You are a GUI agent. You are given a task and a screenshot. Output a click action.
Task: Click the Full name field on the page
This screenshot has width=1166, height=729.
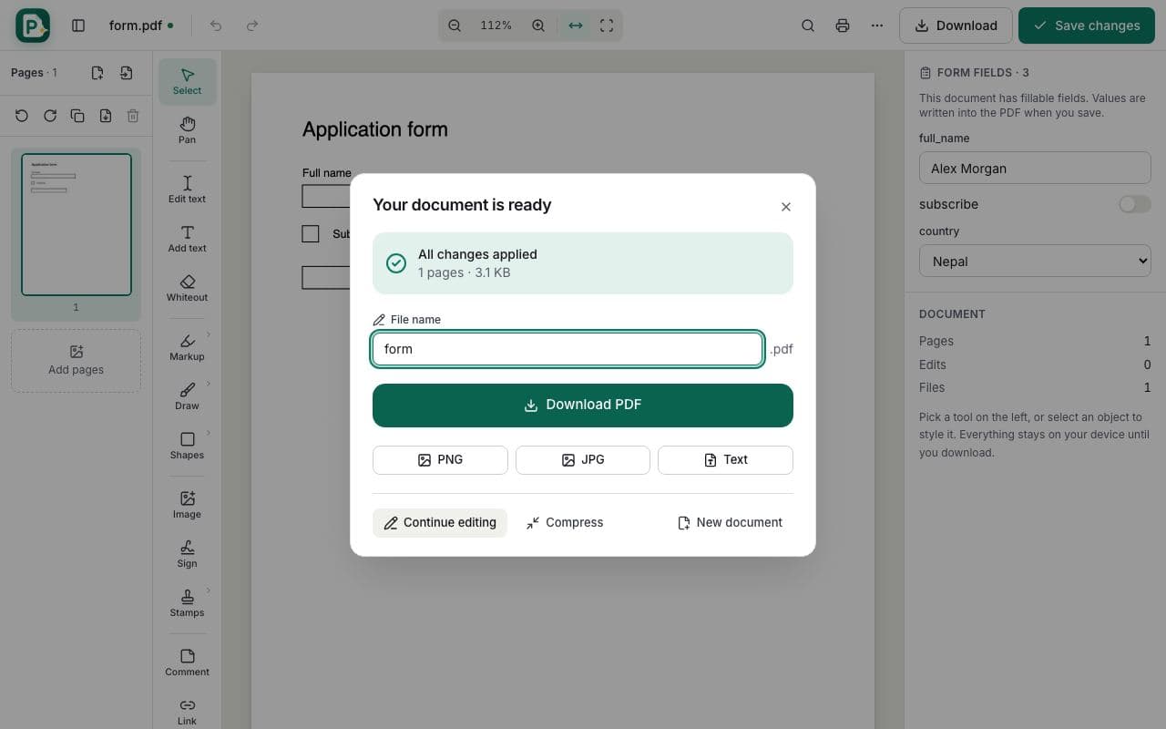pyautogui.click(x=326, y=196)
